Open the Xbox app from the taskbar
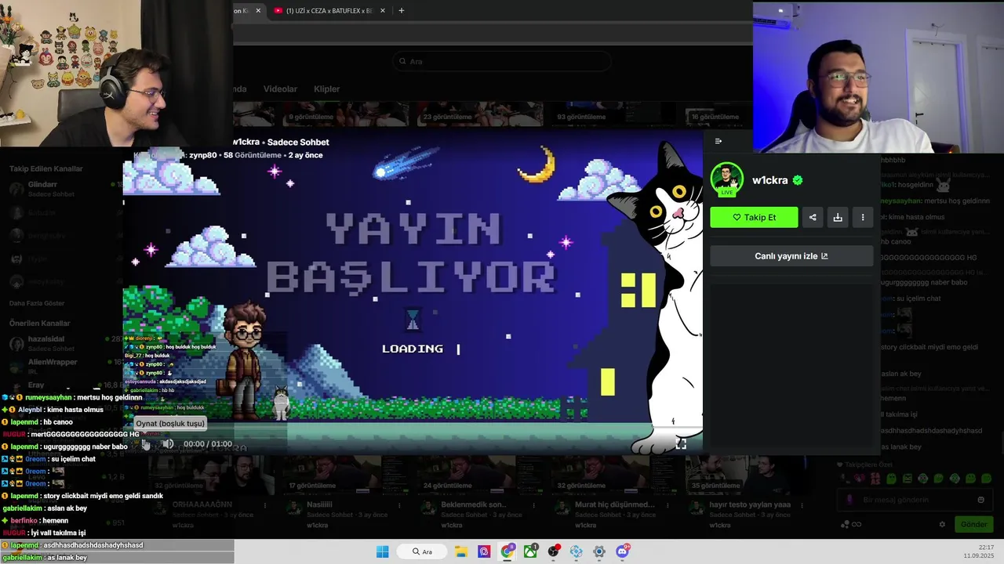1004x564 pixels. 531,551
